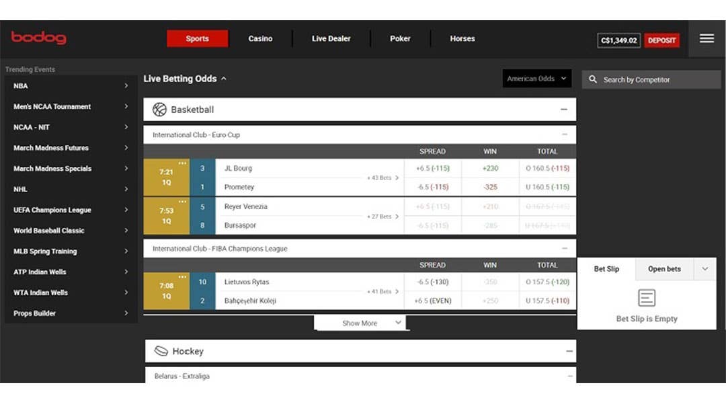Click the empty Bet Slip document icon
Screen dimensions: 726x400
pyautogui.click(x=647, y=298)
